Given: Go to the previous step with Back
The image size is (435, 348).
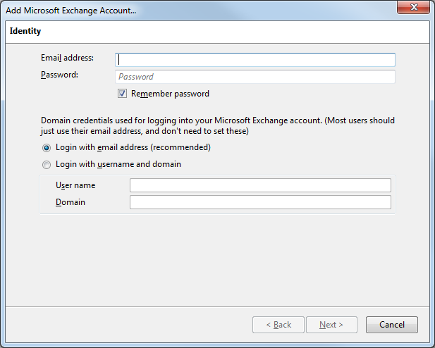Looking at the screenshot, I should pos(278,325).
